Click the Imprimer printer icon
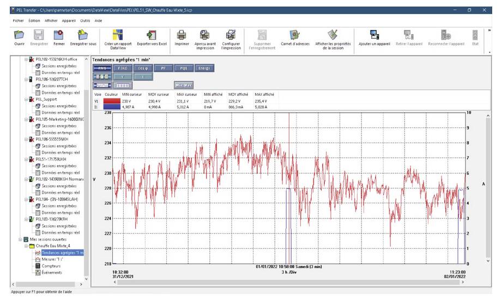This screenshot has height=300, width=502. pyautogui.click(x=181, y=35)
